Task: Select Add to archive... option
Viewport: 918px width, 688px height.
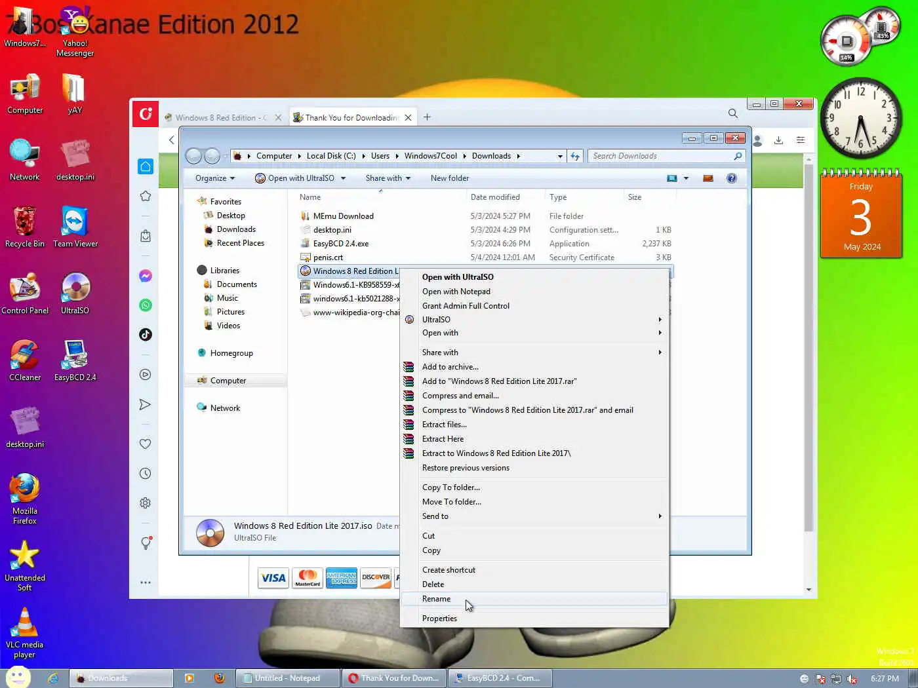Action: tap(534, 367)
